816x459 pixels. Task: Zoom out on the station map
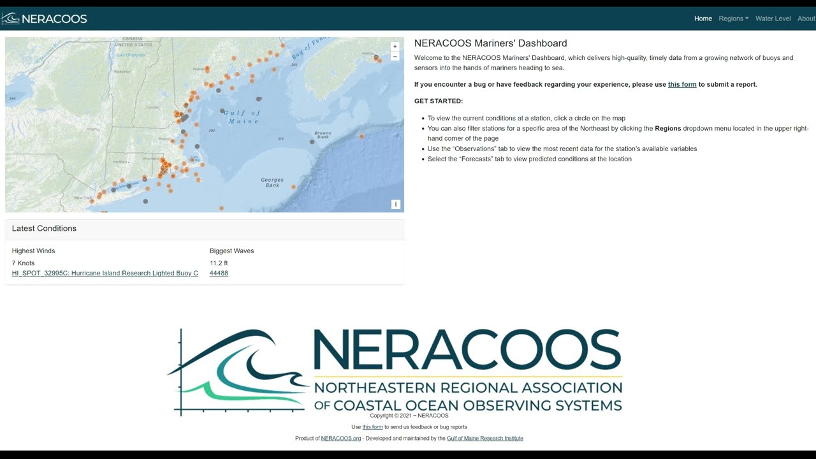click(395, 56)
